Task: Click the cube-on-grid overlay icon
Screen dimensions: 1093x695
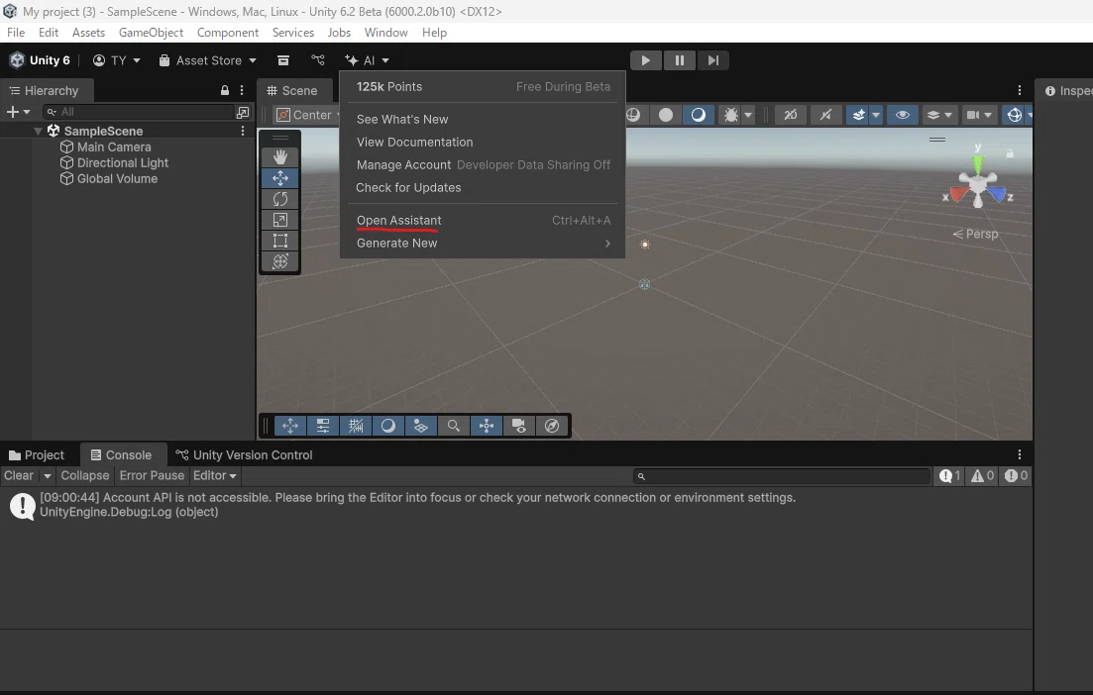Action: pyautogui.click(x=421, y=426)
